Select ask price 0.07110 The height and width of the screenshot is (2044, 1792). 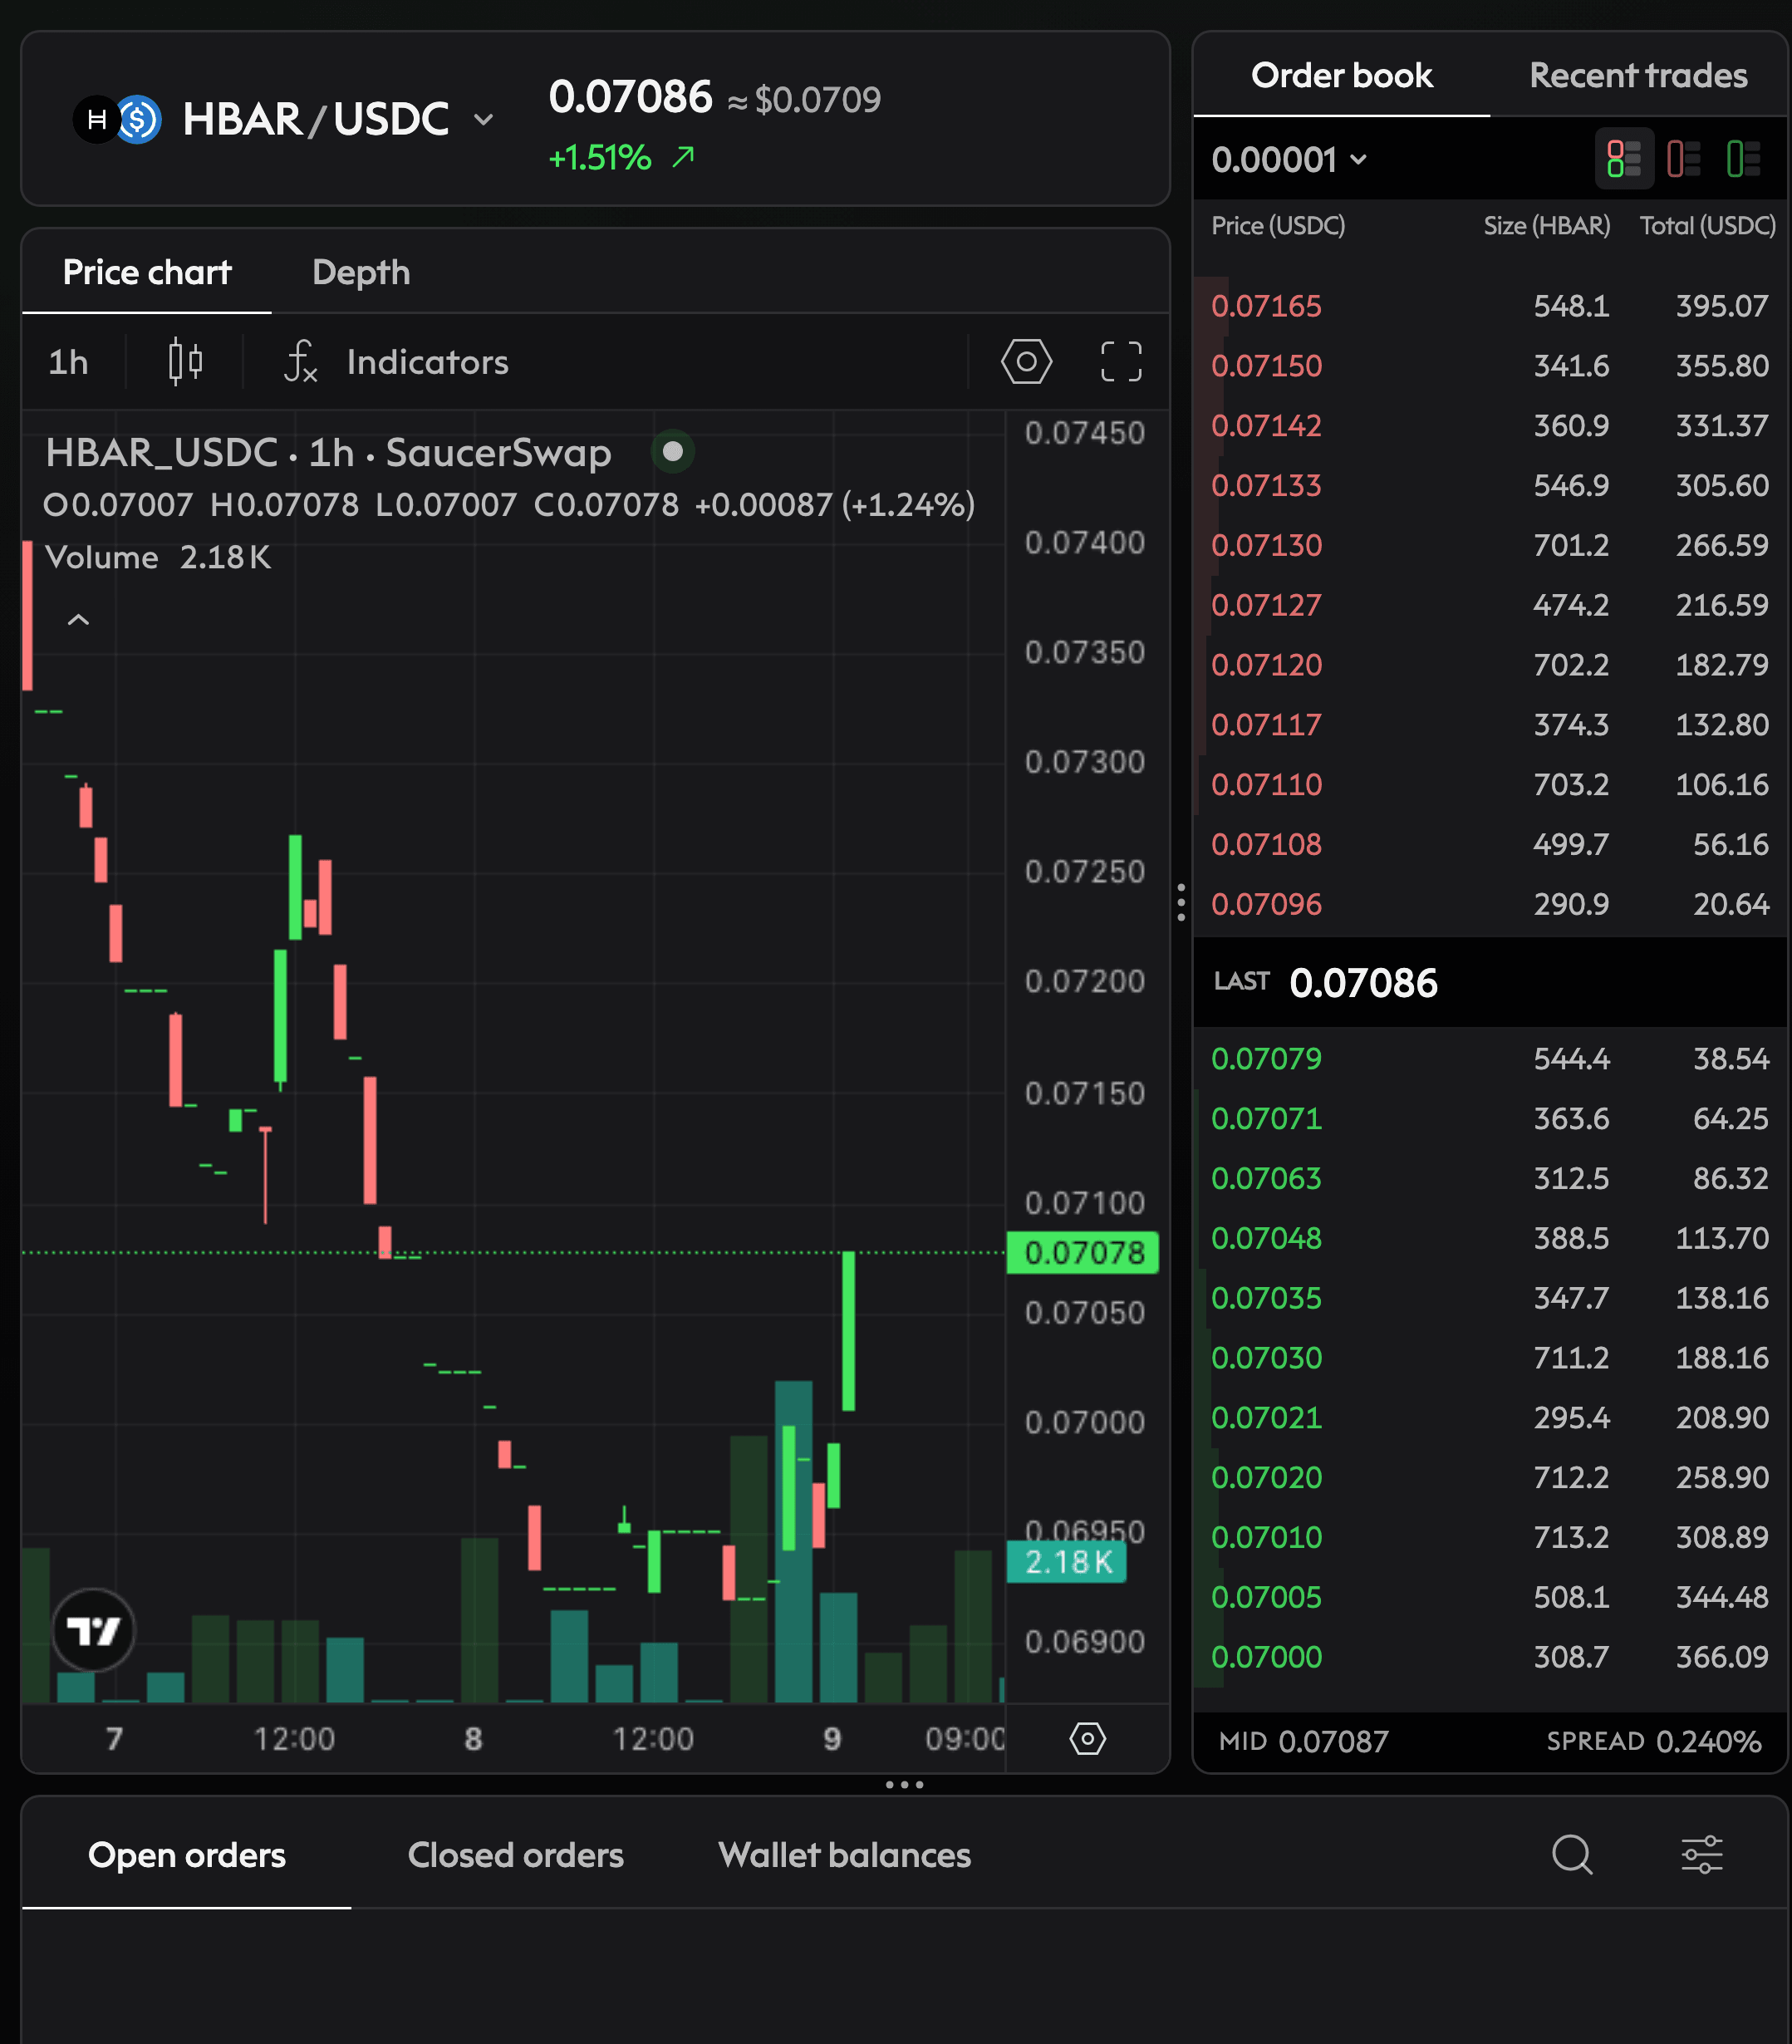(x=1266, y=785)
